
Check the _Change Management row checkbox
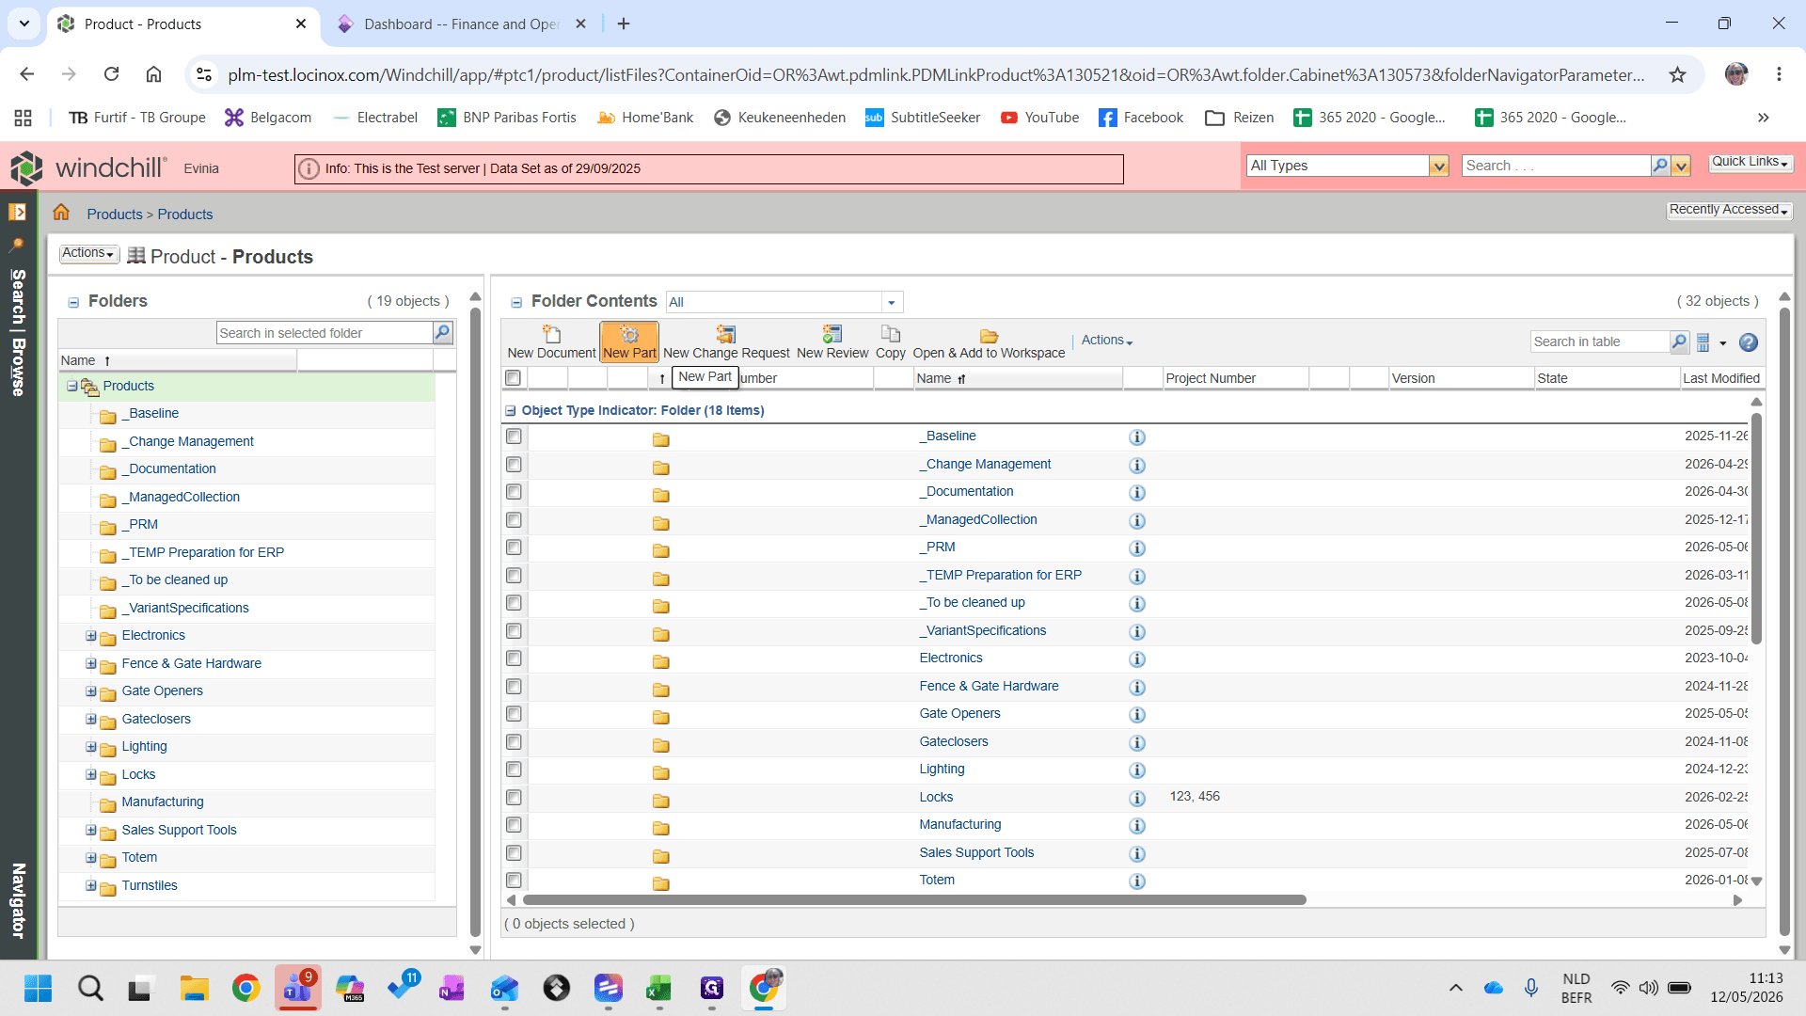tap(514, 465)
